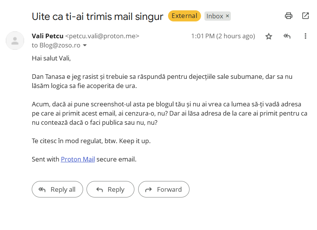Click the "Hai salut Vali," greeting line
Screen dimensions: 317x230
(x=51, y=58)
